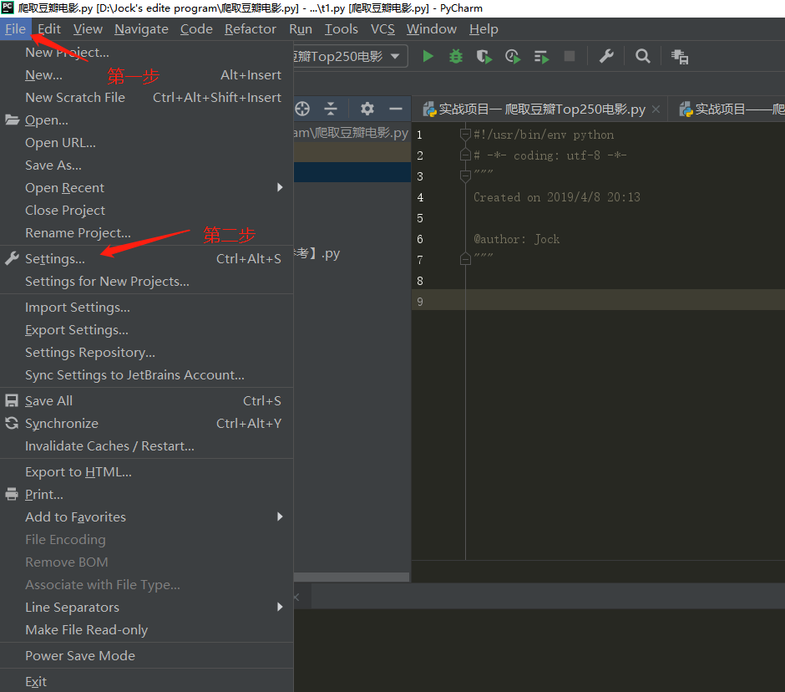
Task: Switch to the 爬取豆瓣Top250电影.py editor tab
Action: pos(534,108)
